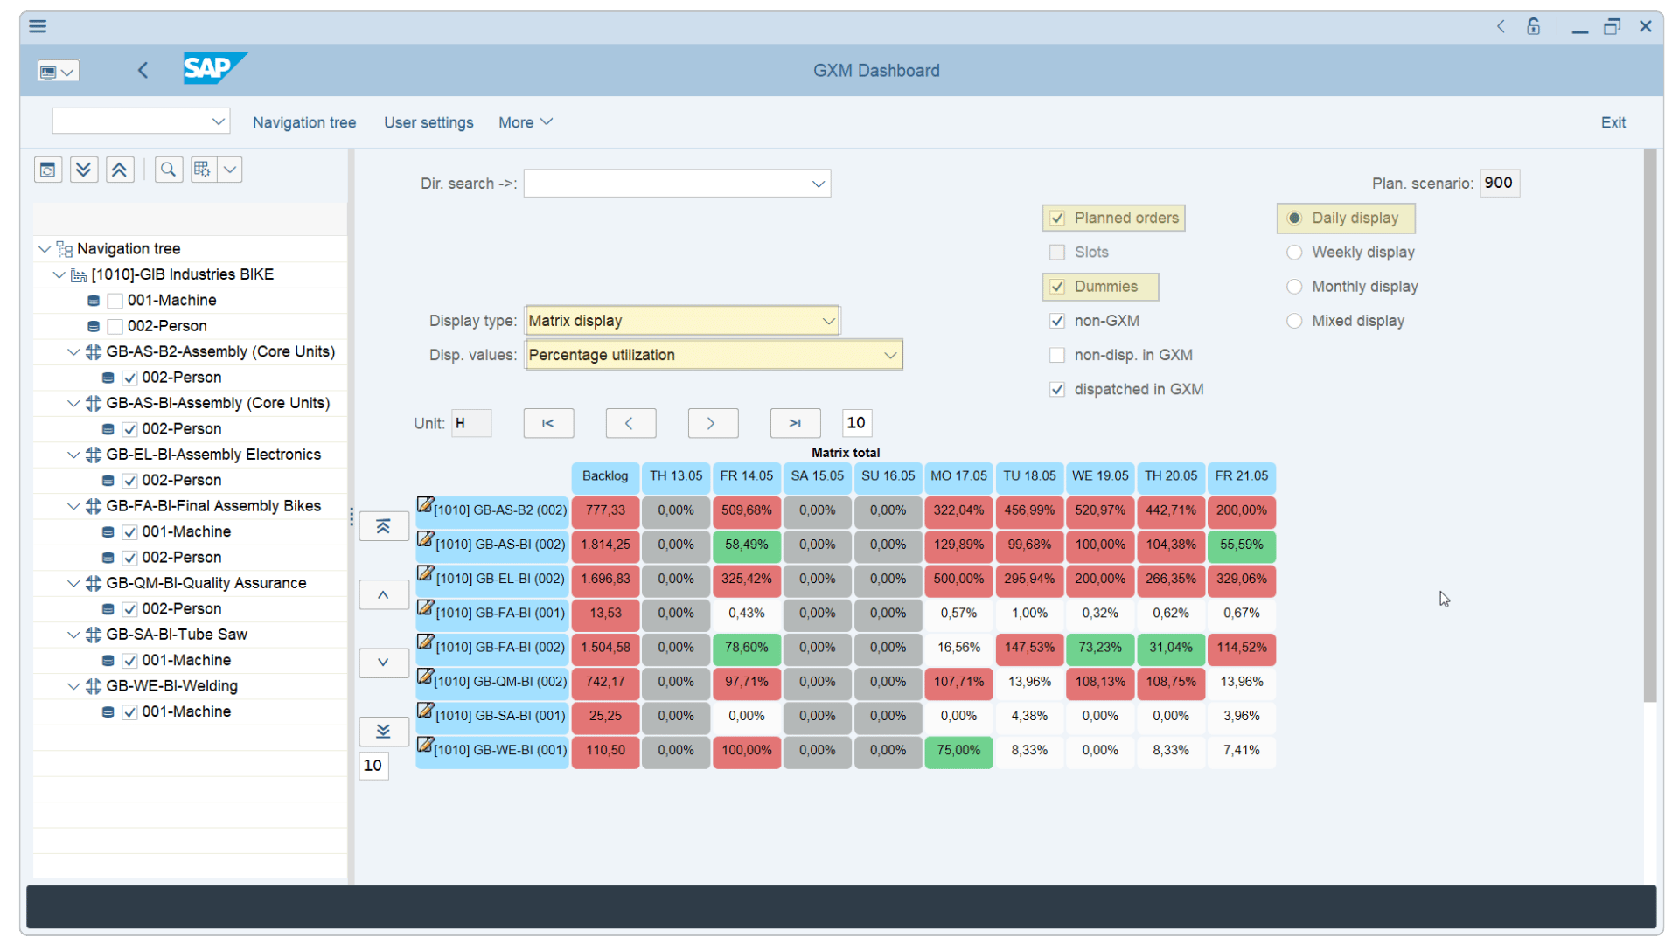Image resolution: width=1679 pixels, height=944 pixels.
Task: Uncheck the Planned orders checkbox
Action: (x=1057, y=218)
